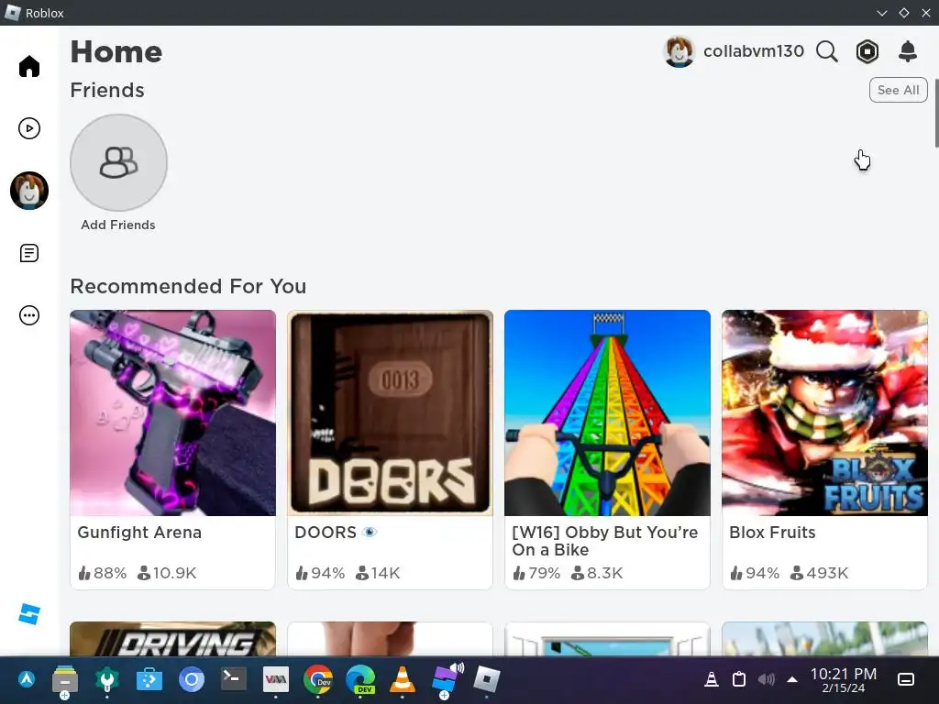The image size is (939, 704).
Task: Open the Obby But You're On a Bike thumbnail
Action: click(x=607, y=413)
